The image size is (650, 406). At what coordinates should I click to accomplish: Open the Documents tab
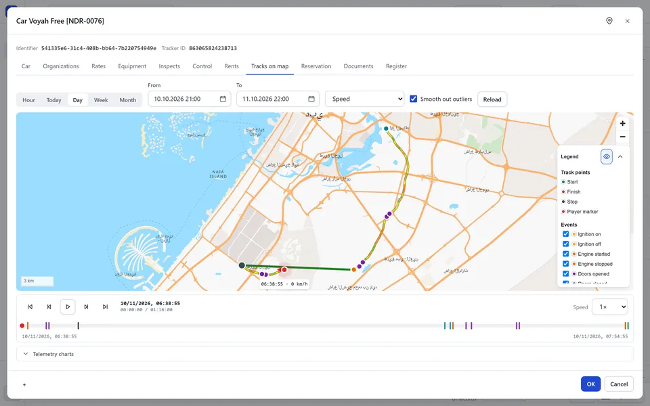click(359, 66)
